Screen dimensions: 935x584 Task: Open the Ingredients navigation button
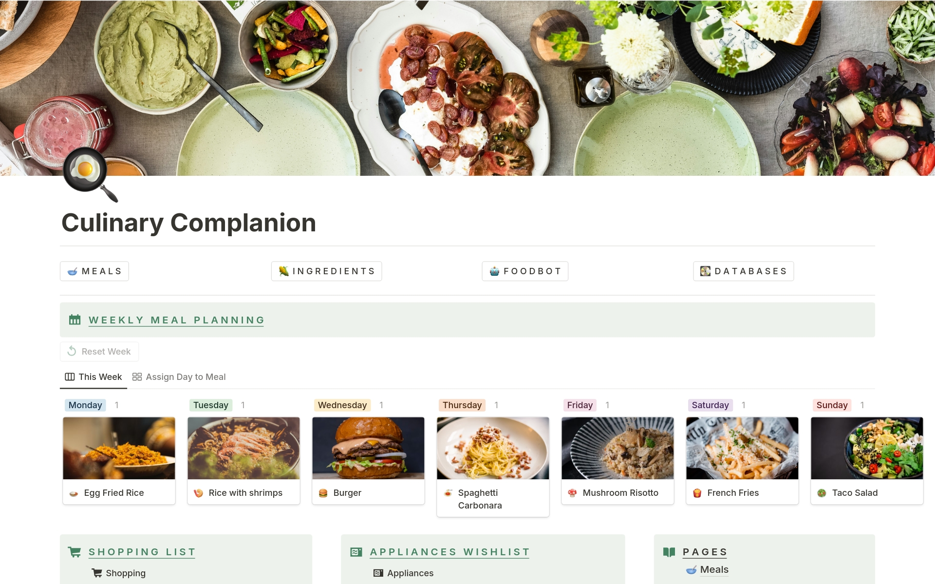point(326,271)
